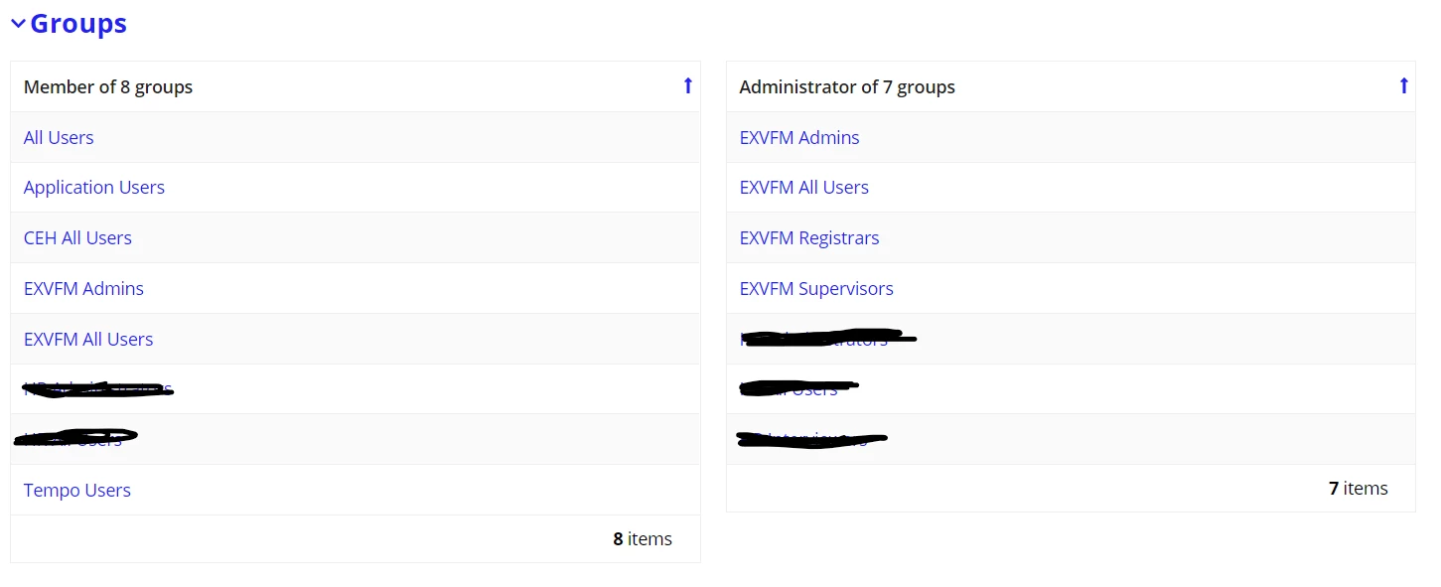Sort by Member of 8 groups header
The image size is (1441, 587).
[108, 87]
